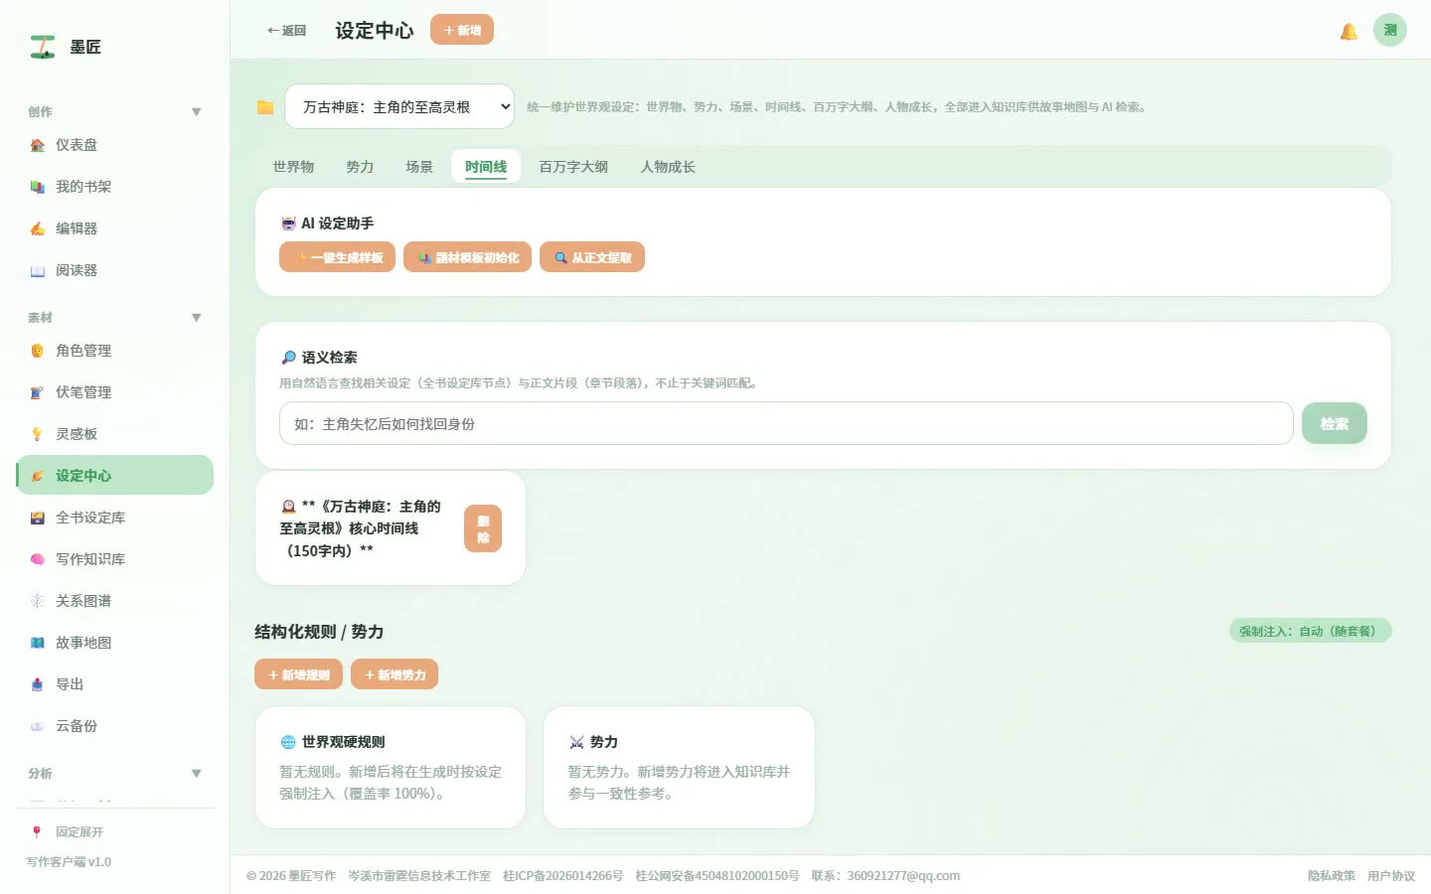Switch to the 场景 tab
Viewport: 1431px width, 894px height.
click(419, 167)
